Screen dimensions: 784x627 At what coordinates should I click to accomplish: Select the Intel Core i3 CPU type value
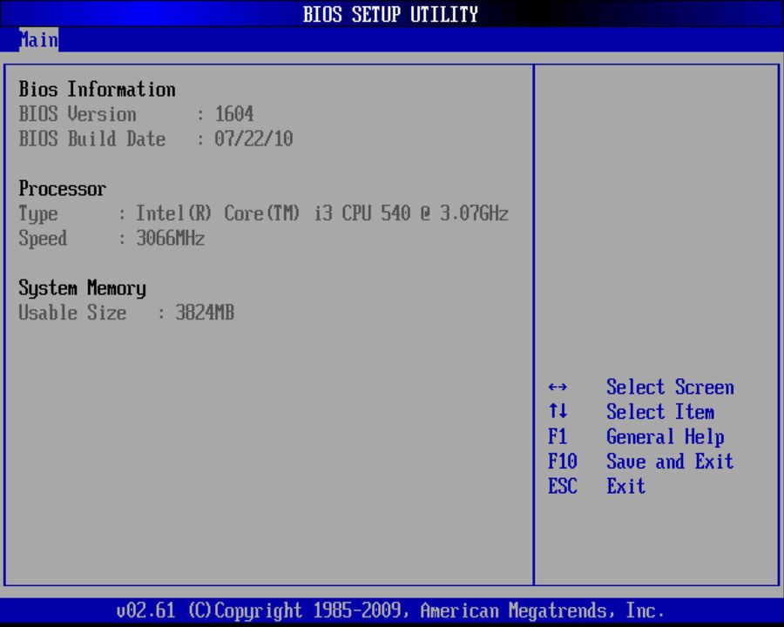322,214
